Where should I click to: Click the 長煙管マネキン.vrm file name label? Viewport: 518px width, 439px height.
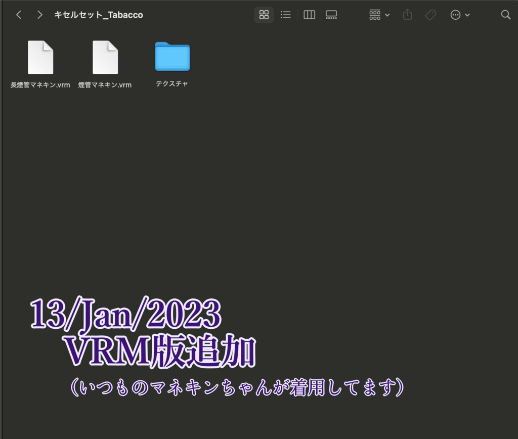(x=40, y=84)
